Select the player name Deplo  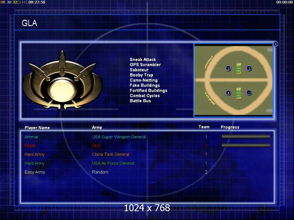30,146
